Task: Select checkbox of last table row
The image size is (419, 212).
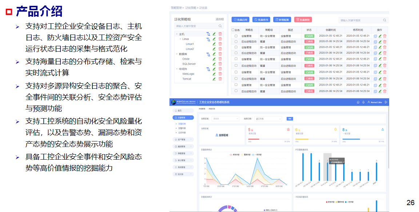Action: coord(236,91)
